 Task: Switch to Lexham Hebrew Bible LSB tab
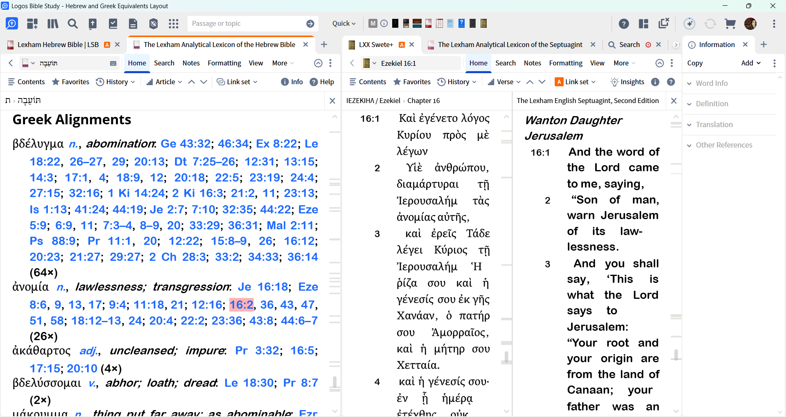58,45
